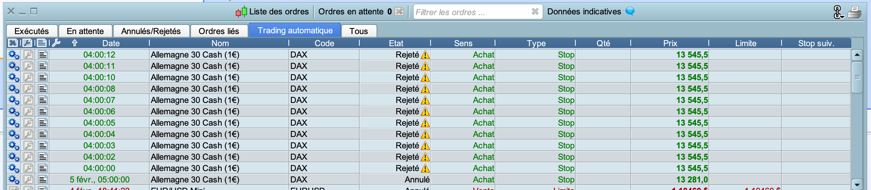Click the gears icon for 04:00:12 order
This screenshot has width=871, height=190.
[x=14, y=55]
